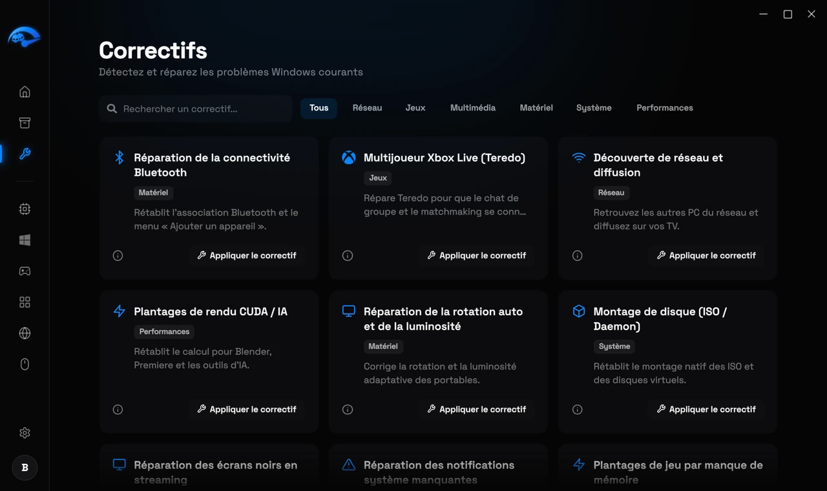
Task: Click the app logo at the top of the sidebar
Action: [24, 37]
